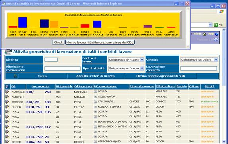Viewport: 228px width, 144px height.
Task: Open edit icon for PESA 0114/7583 row
Action: (7, 127)
